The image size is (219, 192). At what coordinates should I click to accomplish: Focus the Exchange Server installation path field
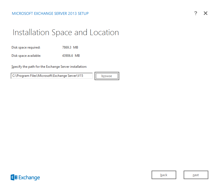coord(52,76)
